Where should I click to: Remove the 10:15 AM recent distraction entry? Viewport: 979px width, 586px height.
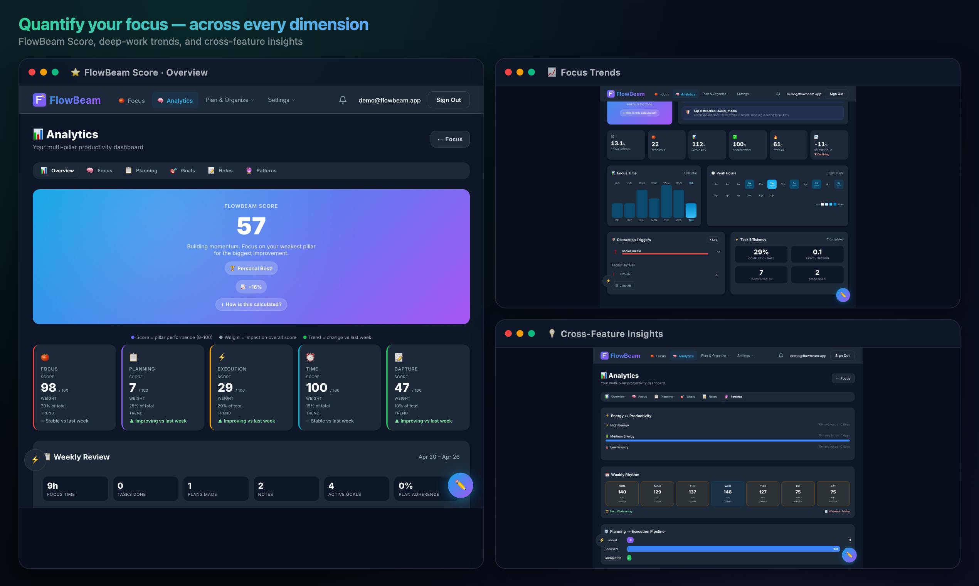717,274
